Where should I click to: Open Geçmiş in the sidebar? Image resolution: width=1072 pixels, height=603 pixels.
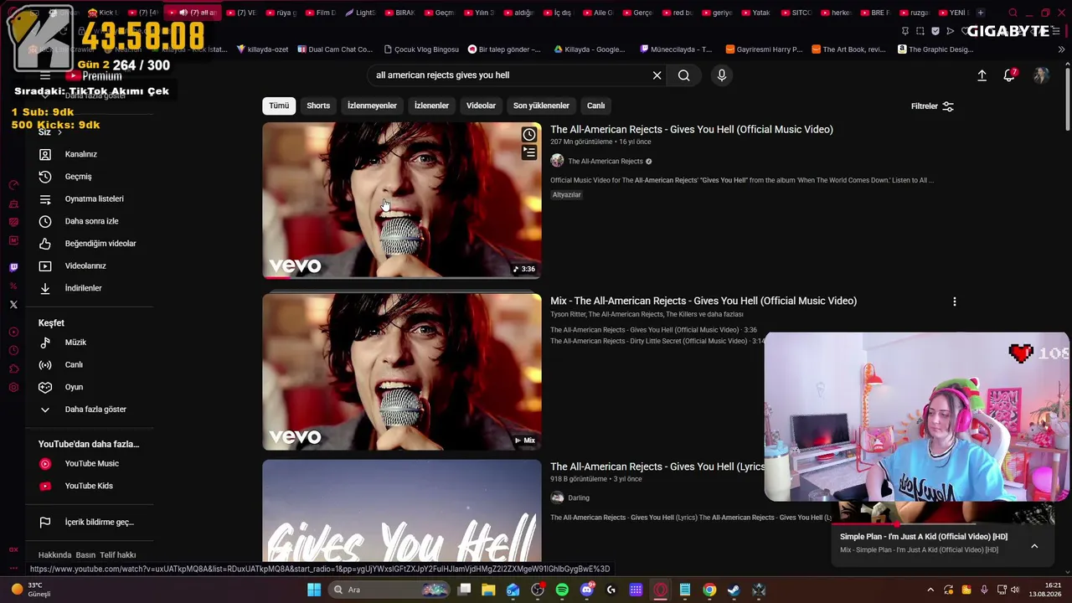[78, 177]
